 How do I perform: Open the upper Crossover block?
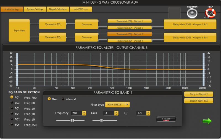(x=86, y=24)
